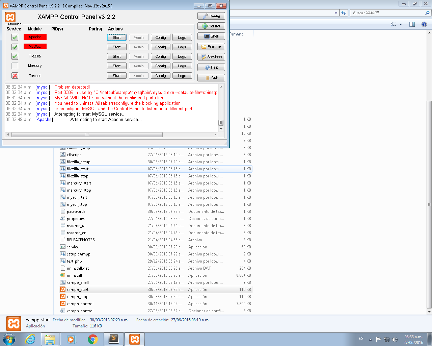Click the Tomcat service red X box
This screenshot has height=346, width=432.
point(15,76)
